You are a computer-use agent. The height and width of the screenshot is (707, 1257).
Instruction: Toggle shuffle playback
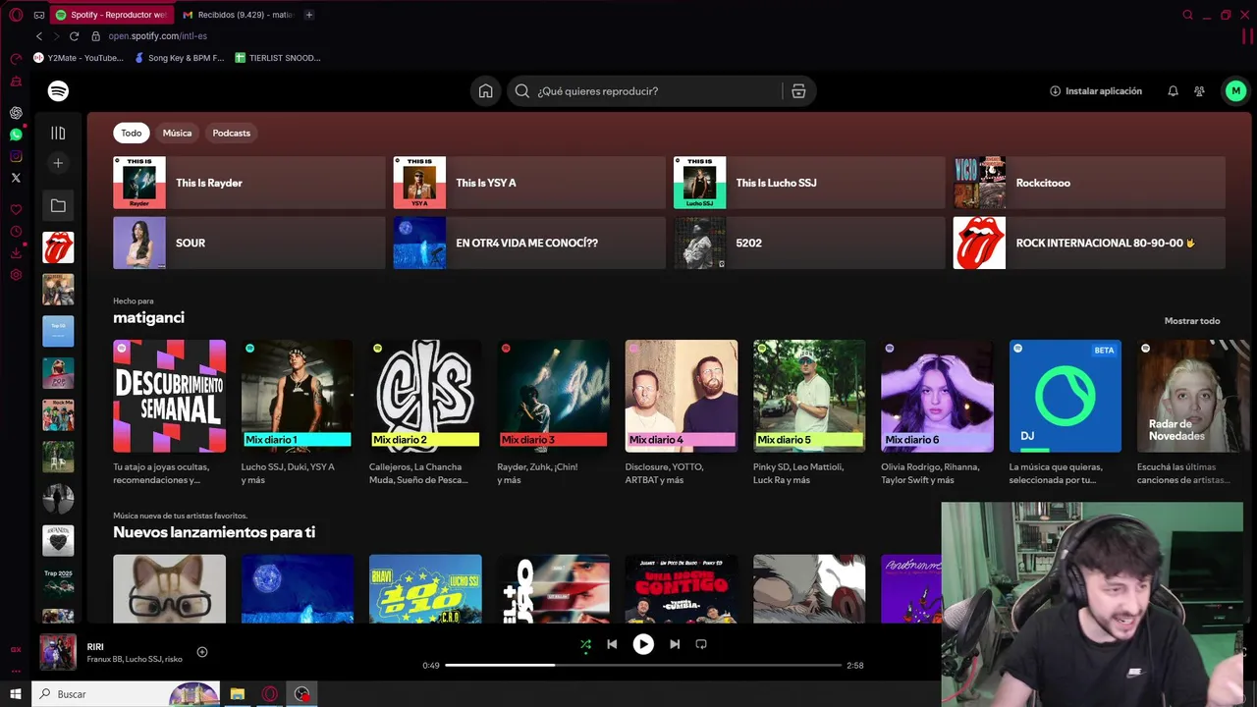(585, 644)
